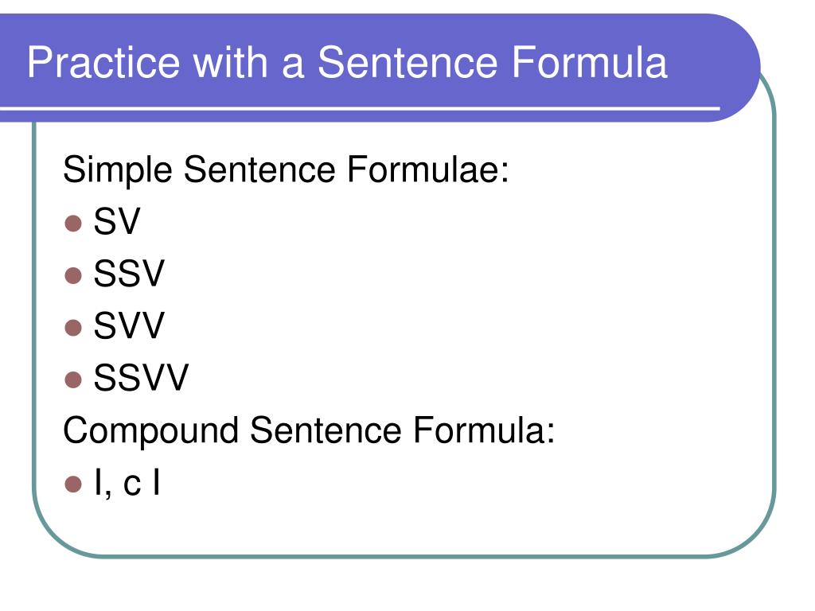Click the word 'Practice' in the title
This screenshot has width=815, height=611.
103,62
